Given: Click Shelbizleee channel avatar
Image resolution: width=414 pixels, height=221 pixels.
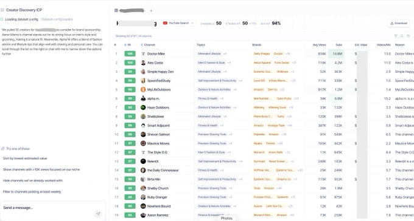Looking at the screenshot, I should (143, 117).
